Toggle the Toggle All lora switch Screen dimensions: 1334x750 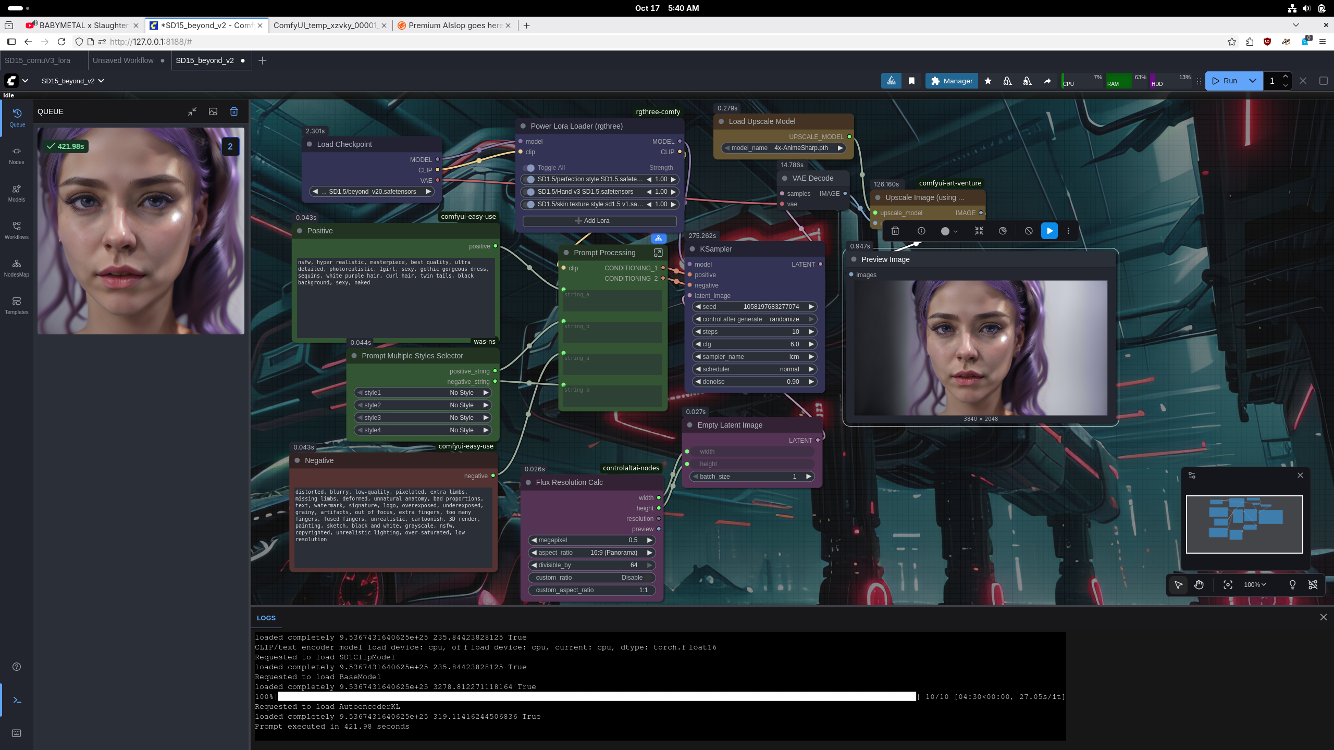(529, 168)
